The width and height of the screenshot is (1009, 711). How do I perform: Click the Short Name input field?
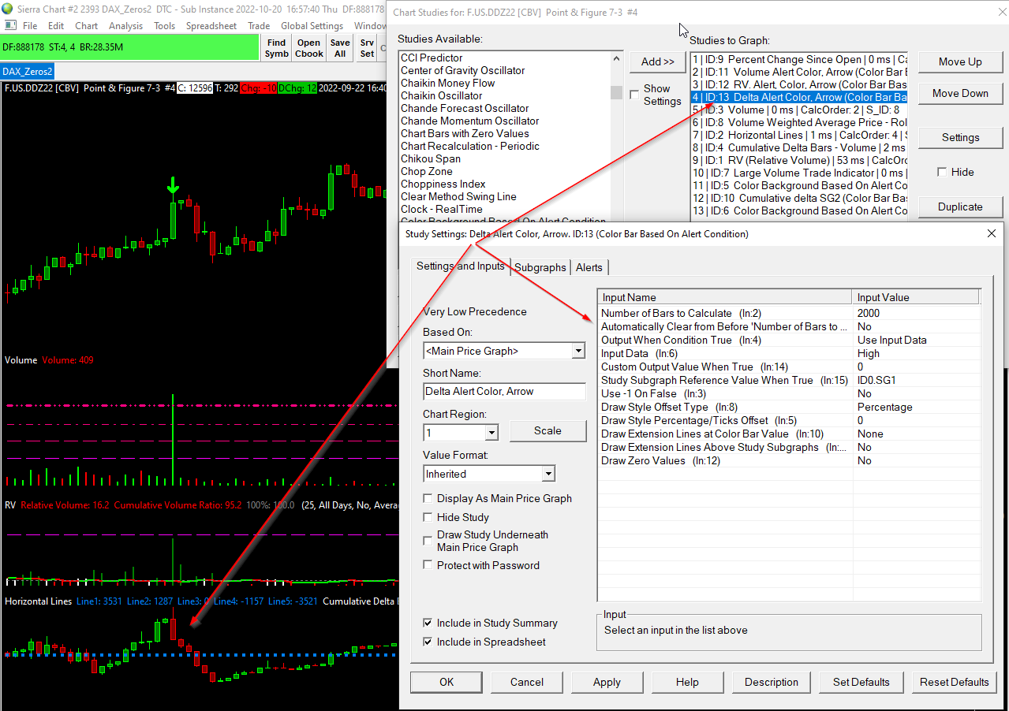(x=504, y=391)
